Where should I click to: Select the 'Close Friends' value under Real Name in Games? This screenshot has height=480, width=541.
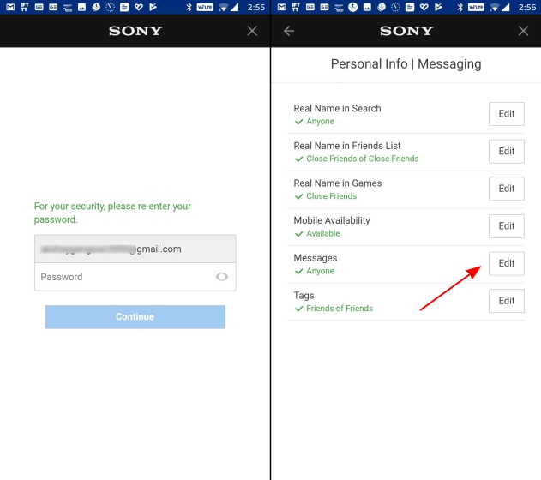(331, 196)
